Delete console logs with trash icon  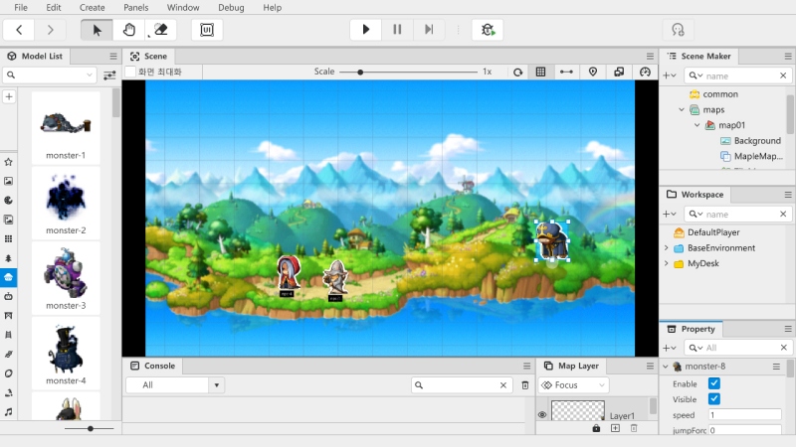click(525, 385)
